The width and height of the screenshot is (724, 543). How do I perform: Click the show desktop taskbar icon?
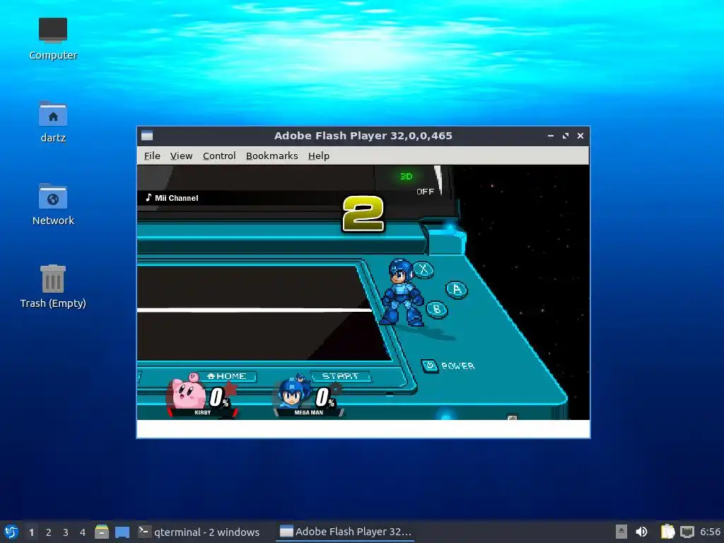(x=122, y=532)
